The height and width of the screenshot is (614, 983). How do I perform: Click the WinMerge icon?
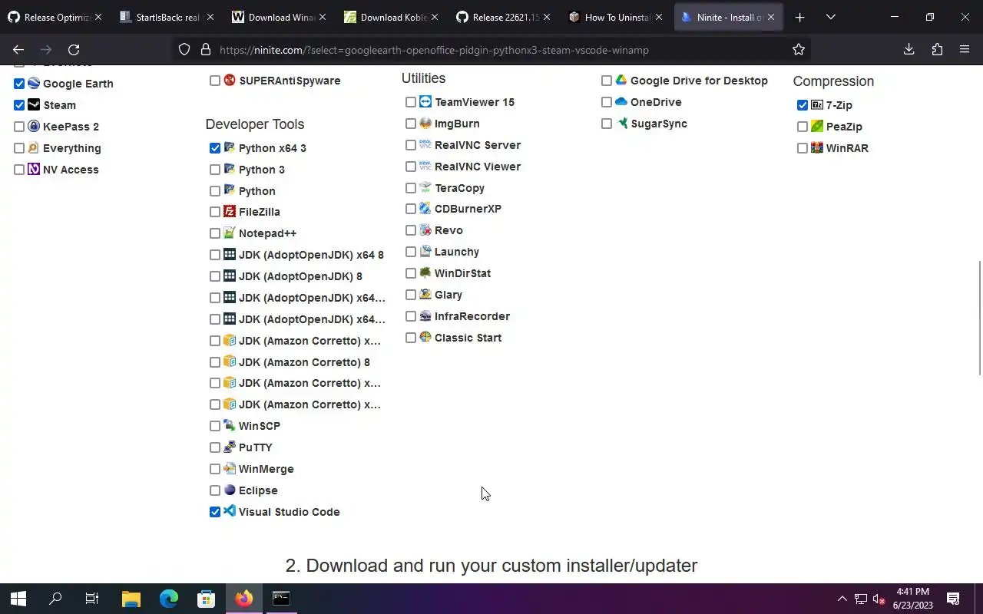(x=230, y=468)
